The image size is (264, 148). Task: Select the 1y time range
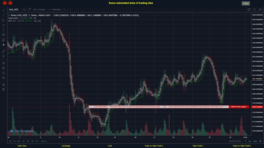(14, 141)
